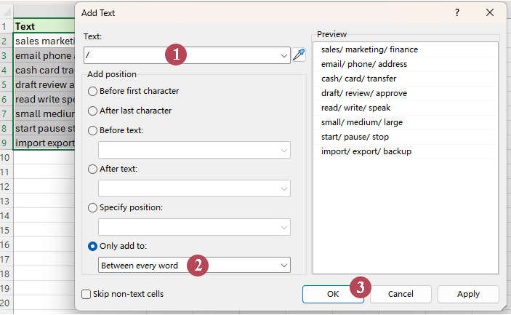Viewport: 511px width, 315px height.
Task: Click spreadsheet cell starting with import export
Action: point(44,143)
